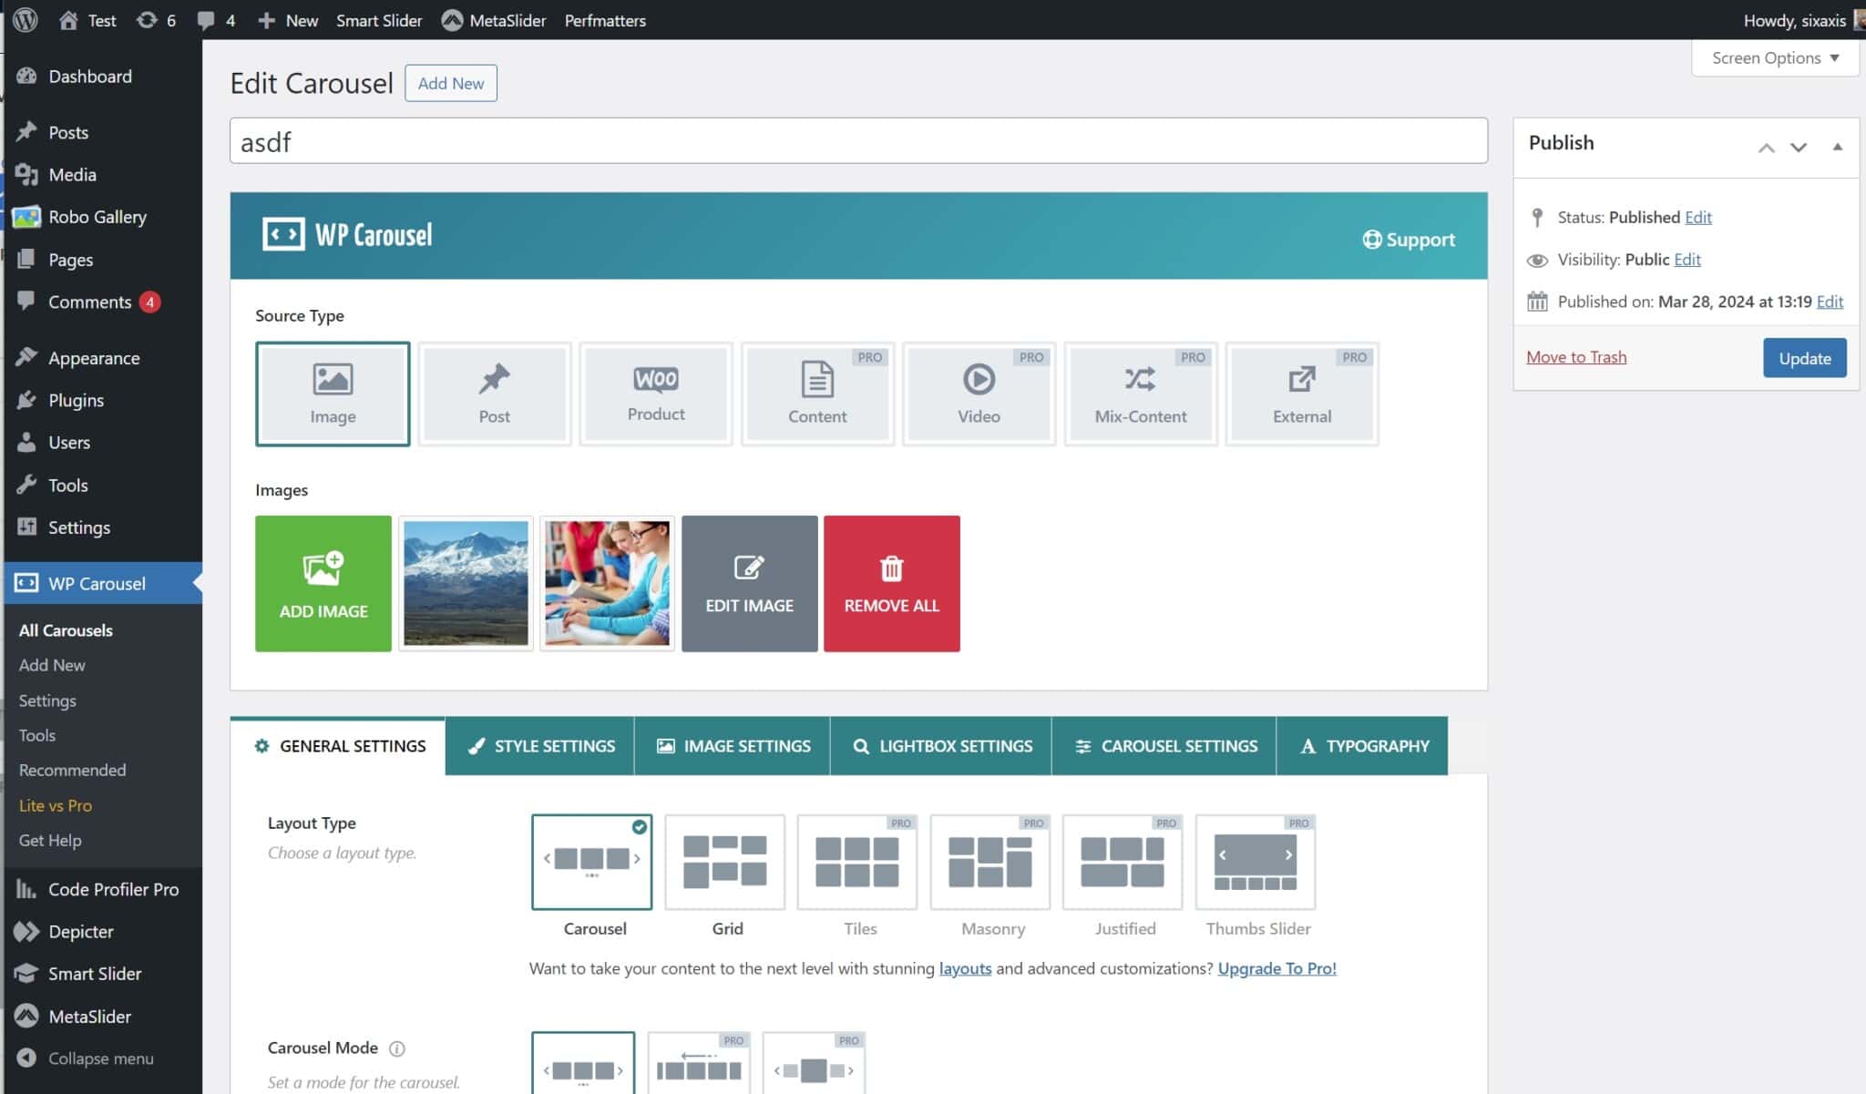Collapse the Publish panel with triangle toggle

1837,147
